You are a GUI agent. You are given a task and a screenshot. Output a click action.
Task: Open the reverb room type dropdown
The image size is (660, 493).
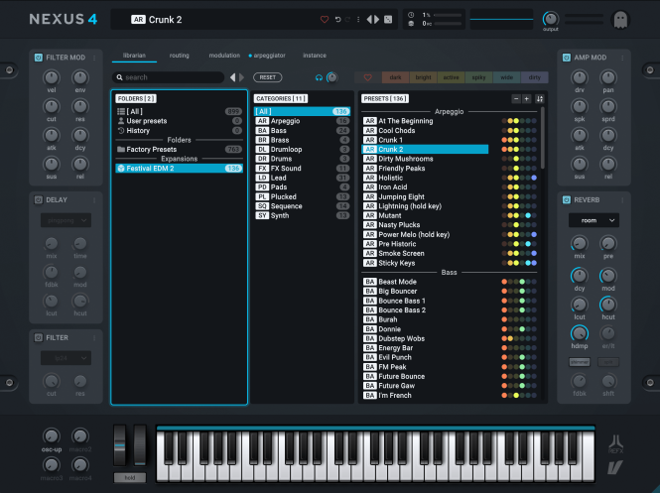(x=594, y=220)
